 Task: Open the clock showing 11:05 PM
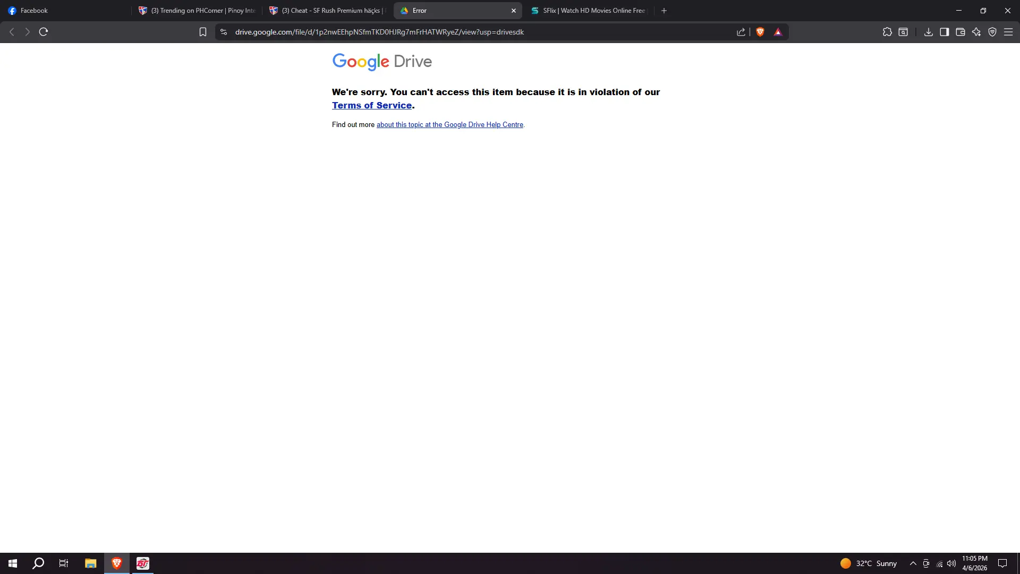point(975,563)
